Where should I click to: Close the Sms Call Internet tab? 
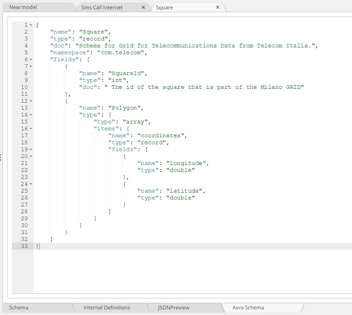[143, 7]
